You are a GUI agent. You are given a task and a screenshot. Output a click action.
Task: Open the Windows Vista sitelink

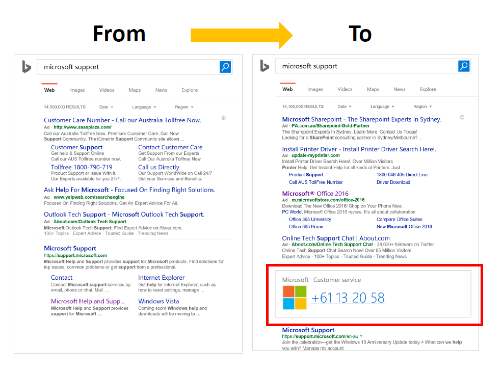point(158,301)
